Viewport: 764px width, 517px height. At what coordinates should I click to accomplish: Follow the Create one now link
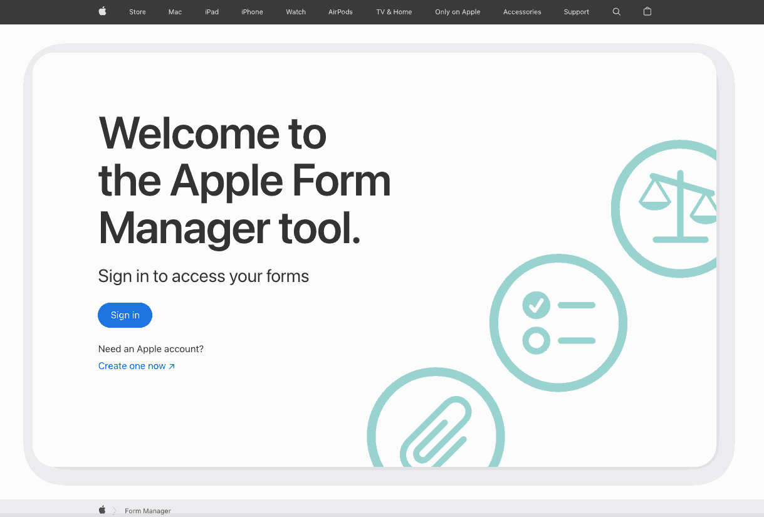(137, 366)
